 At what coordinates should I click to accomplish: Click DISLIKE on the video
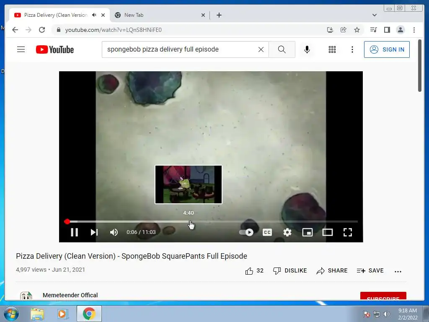290,271
